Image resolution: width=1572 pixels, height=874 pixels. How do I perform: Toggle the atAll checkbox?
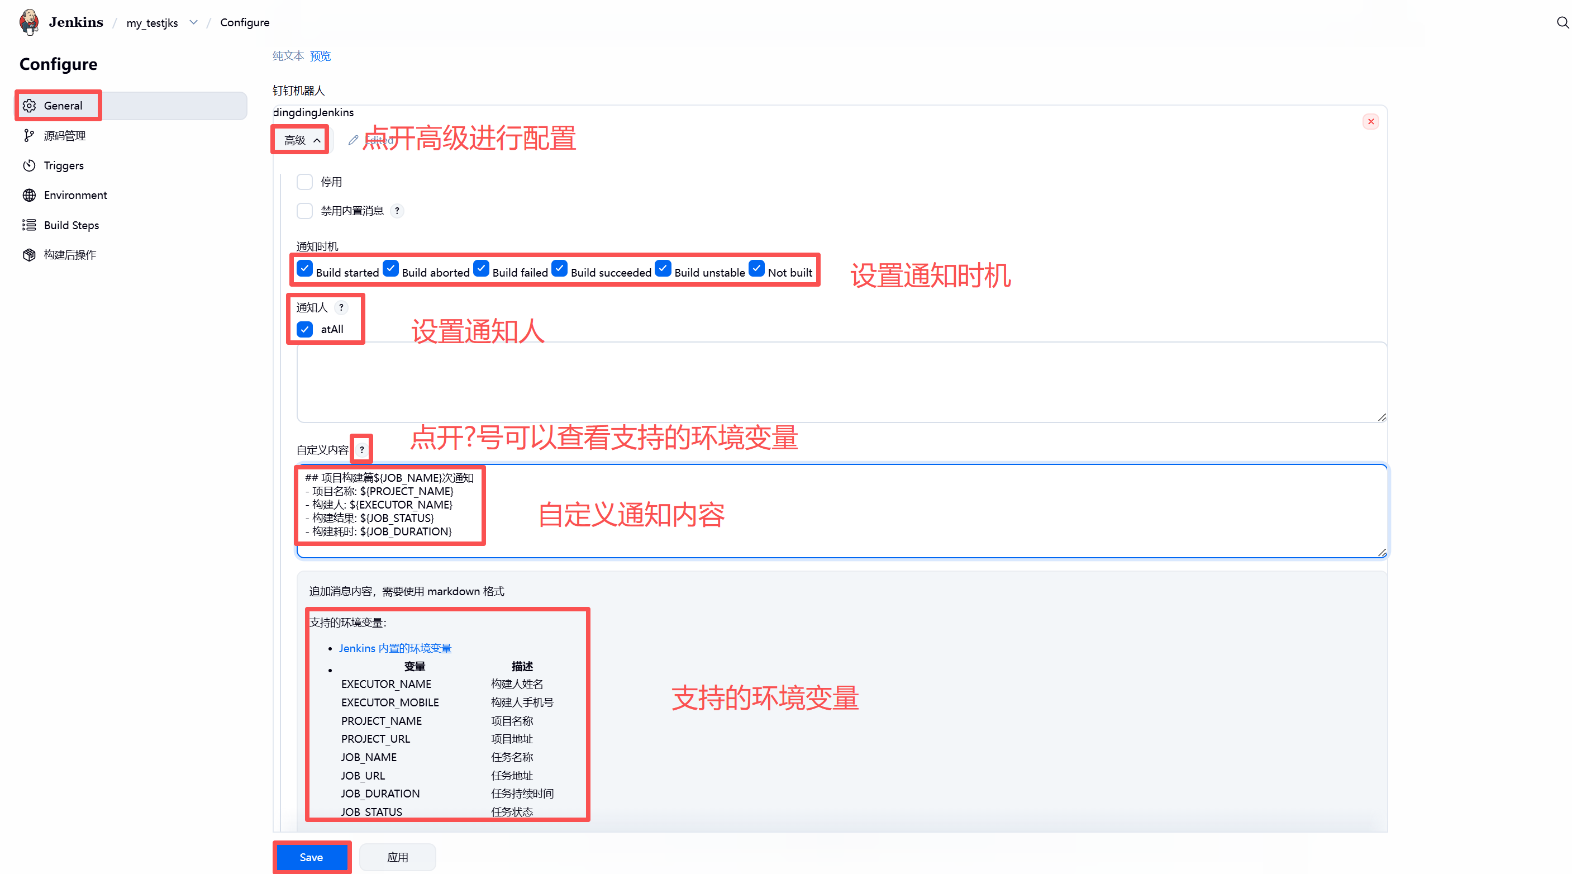pyautogui.click(x=304, y=330)
